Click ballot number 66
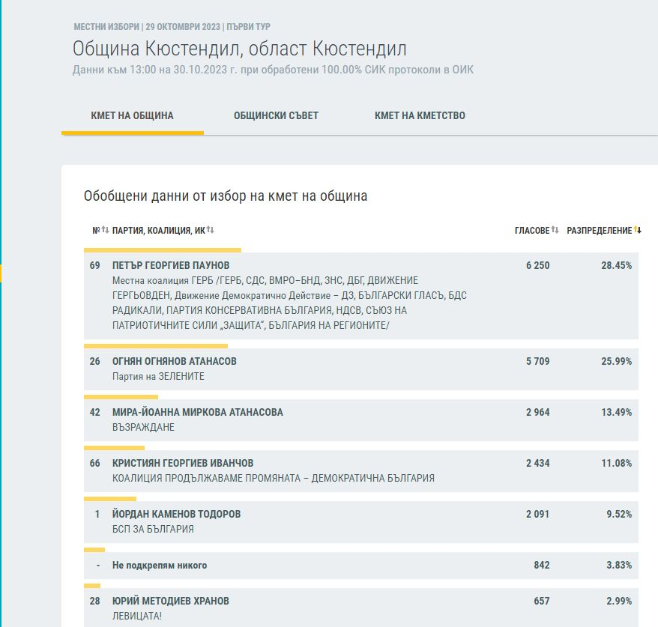The image size is (658, 627). pos(95,464)
